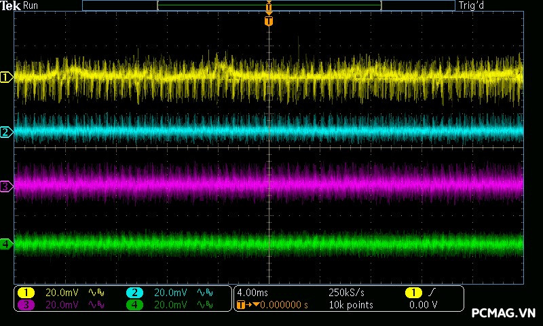
Task: Click channel 4 AC coupling bandwidth icon
Action: [x=204, y=305]
